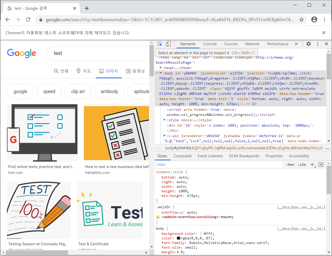Expand the style nonce node
Screen dimensions: 332x256
(x=165, y=120)
